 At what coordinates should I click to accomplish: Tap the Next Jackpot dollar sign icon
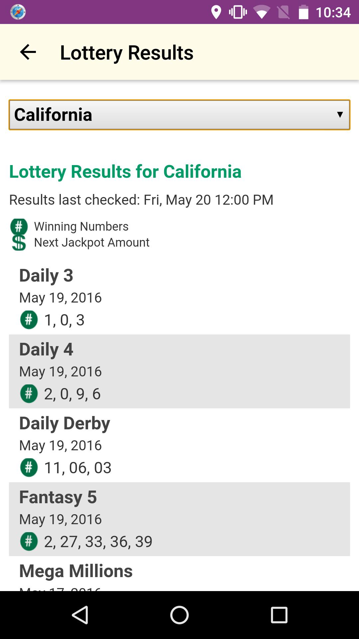coord(19,243)
